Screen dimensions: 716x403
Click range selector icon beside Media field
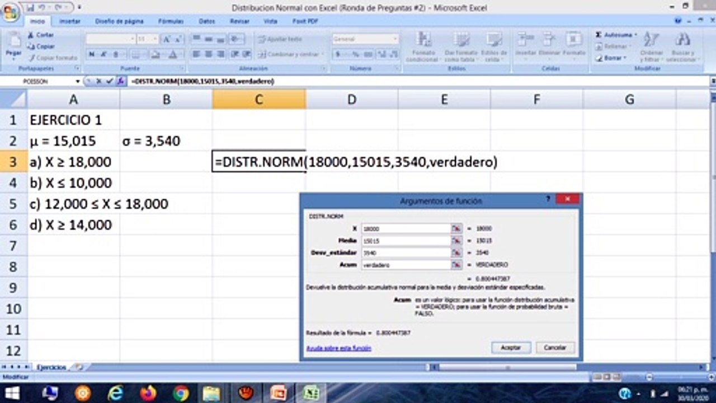coord(456,241)
